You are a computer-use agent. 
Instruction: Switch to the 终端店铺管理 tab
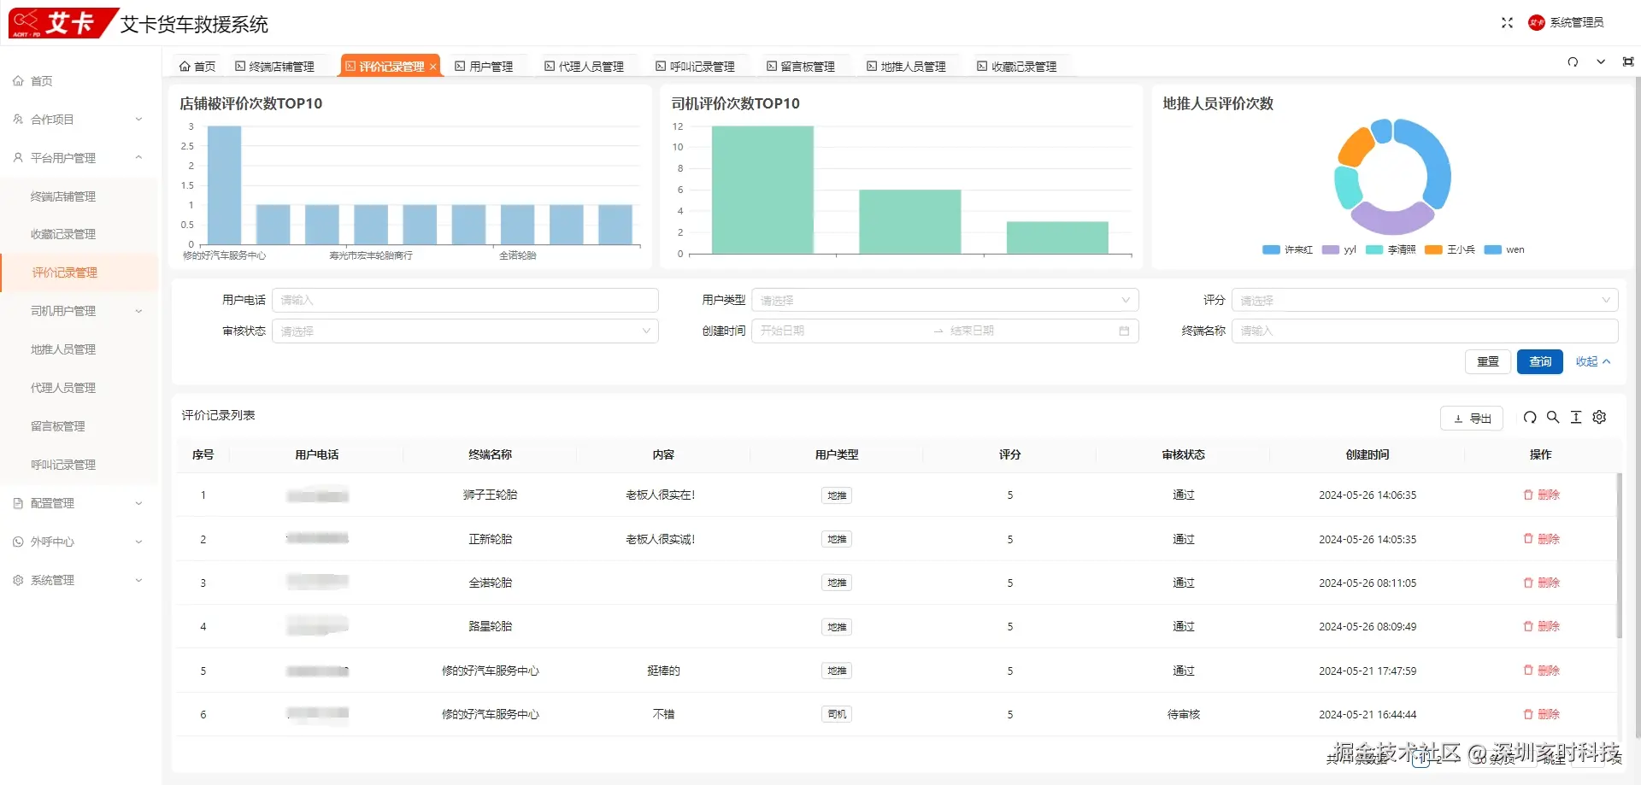275,67
